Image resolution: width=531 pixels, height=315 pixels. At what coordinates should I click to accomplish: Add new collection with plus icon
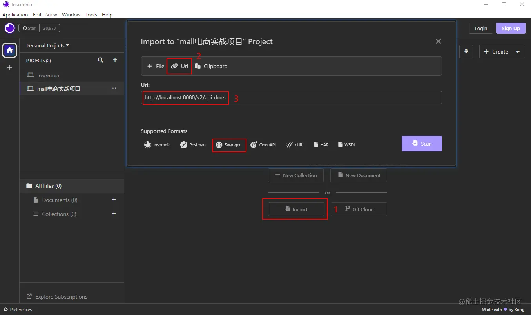point(114,214)
